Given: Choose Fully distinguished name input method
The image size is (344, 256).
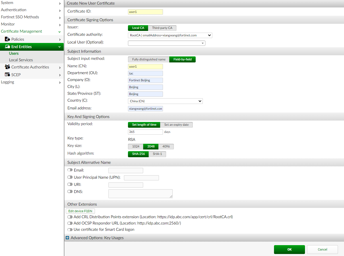Looking at the screenshot, I should tap(149, 59).
